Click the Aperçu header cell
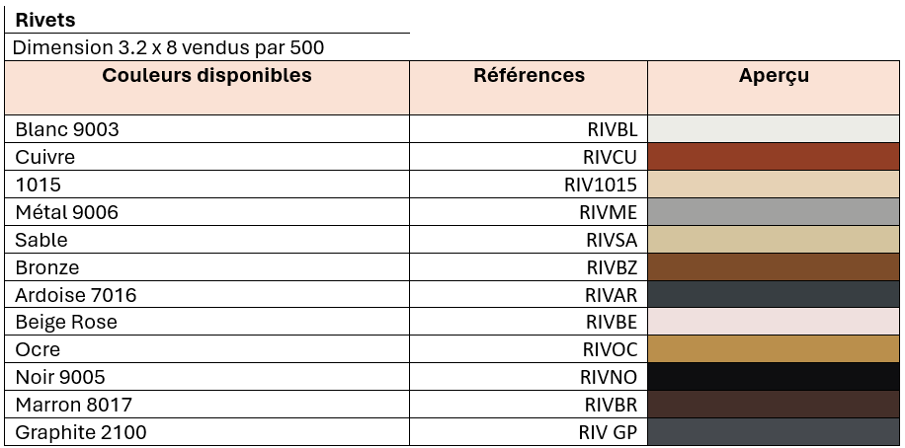 [x=774, y=76]
